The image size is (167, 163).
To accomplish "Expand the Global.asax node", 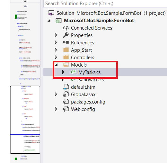I will 56,94.
